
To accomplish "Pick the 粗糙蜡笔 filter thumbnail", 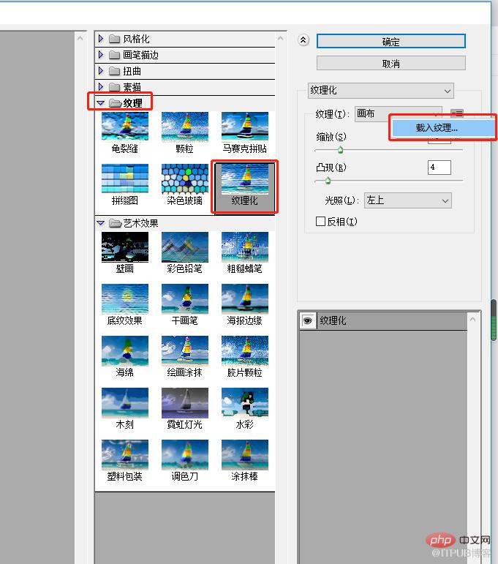I will pos(245,247).
